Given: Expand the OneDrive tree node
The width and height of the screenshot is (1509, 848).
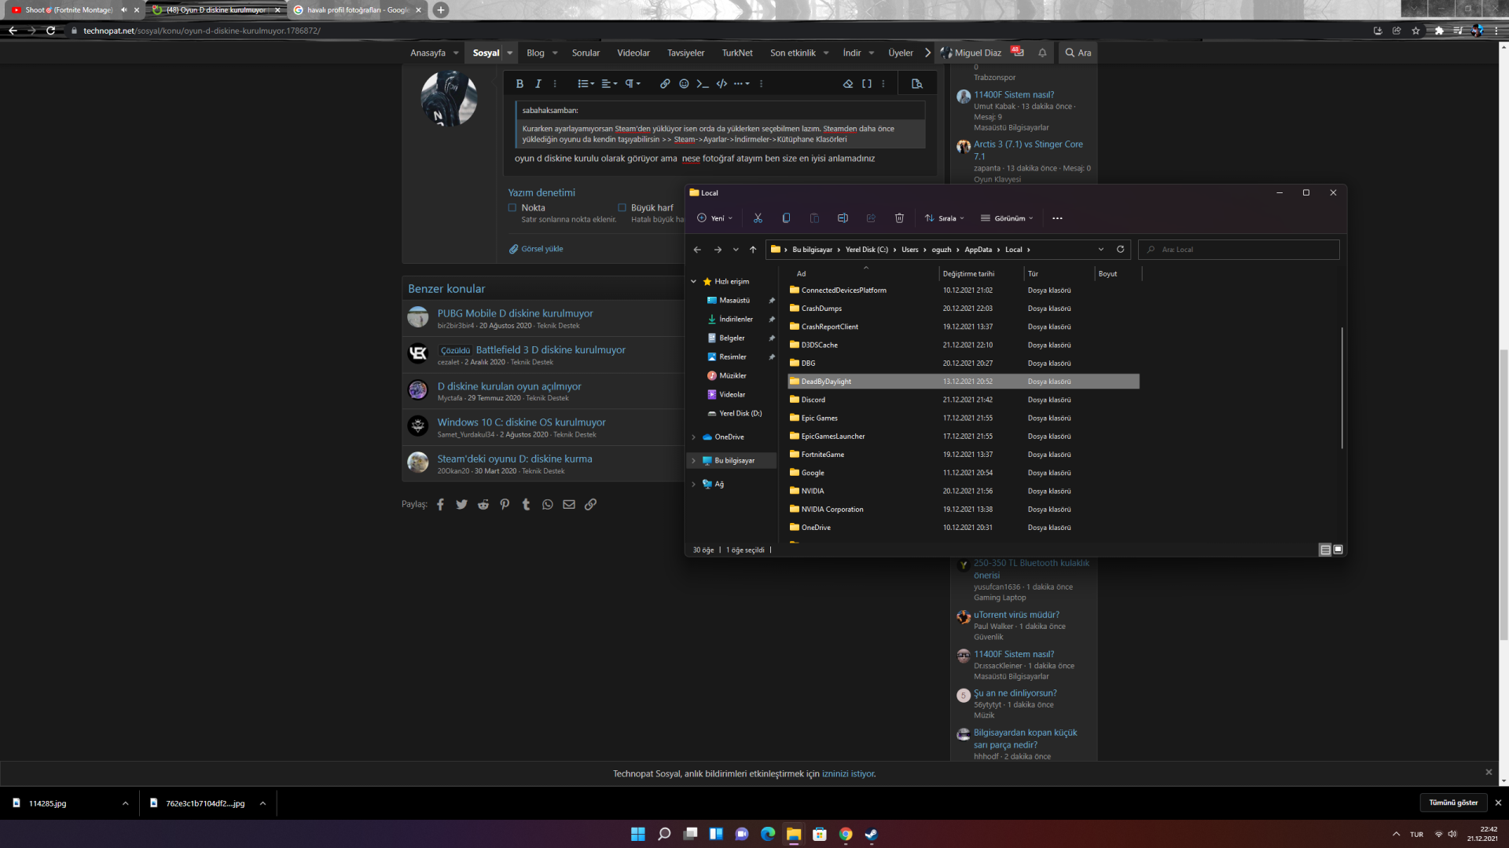Looking at the screenshot, I should [x=693, y=437].
